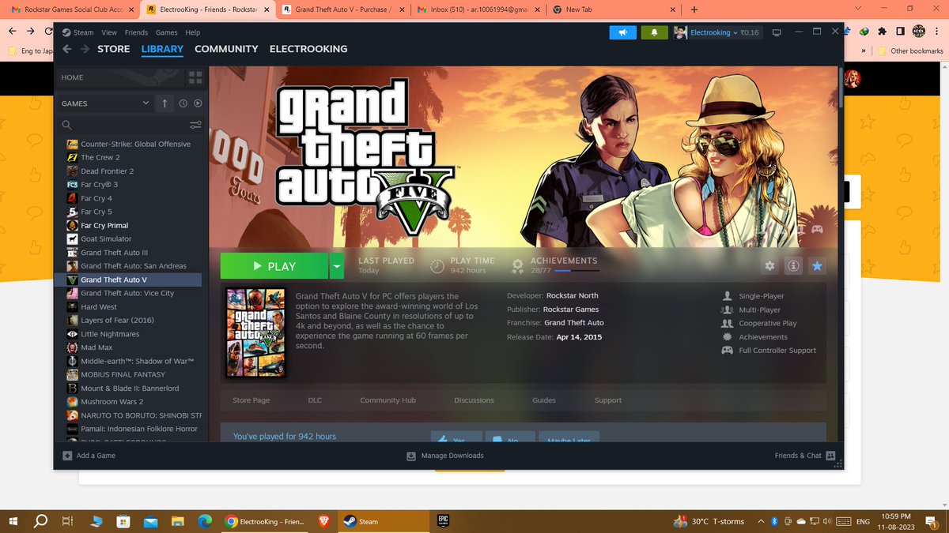This screenshot has height=533, width=949.
Task: Toggle GTA V favorite star
Action: pyautogui.click(x=817, y=266)
